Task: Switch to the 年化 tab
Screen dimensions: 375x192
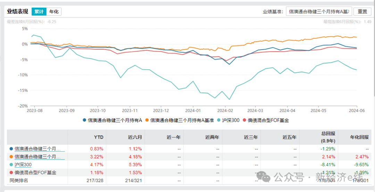Action: click(54, 11)
